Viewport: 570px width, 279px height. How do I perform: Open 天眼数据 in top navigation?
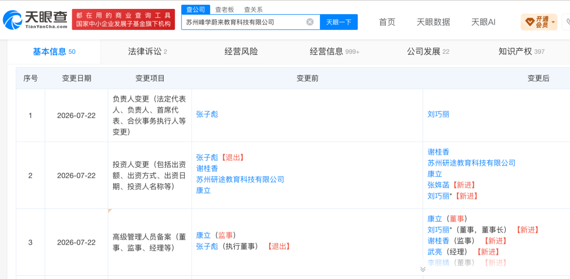(433, 22)
